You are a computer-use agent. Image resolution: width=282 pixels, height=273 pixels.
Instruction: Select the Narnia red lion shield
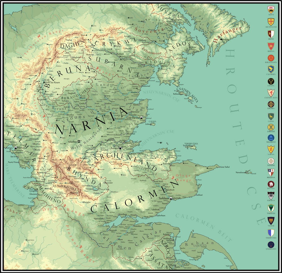pyautogui.click(x=271, y=149)
